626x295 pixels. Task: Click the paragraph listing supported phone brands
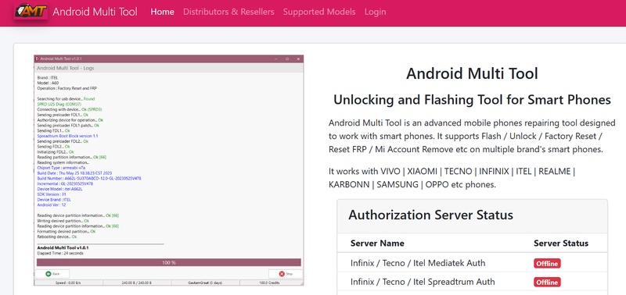click(452, 178)
